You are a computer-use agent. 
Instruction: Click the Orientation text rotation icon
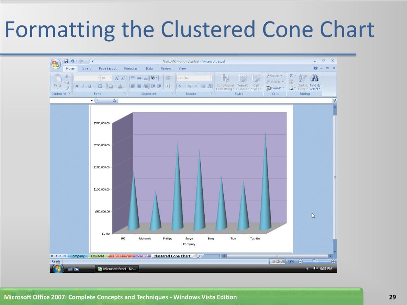point(153,78)
